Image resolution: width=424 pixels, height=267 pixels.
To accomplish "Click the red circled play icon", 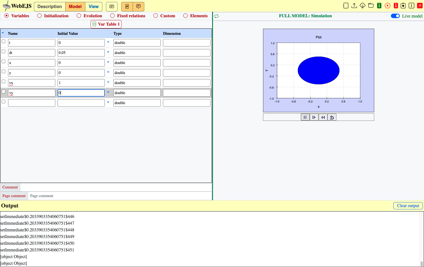I will (x=387, y=6).
